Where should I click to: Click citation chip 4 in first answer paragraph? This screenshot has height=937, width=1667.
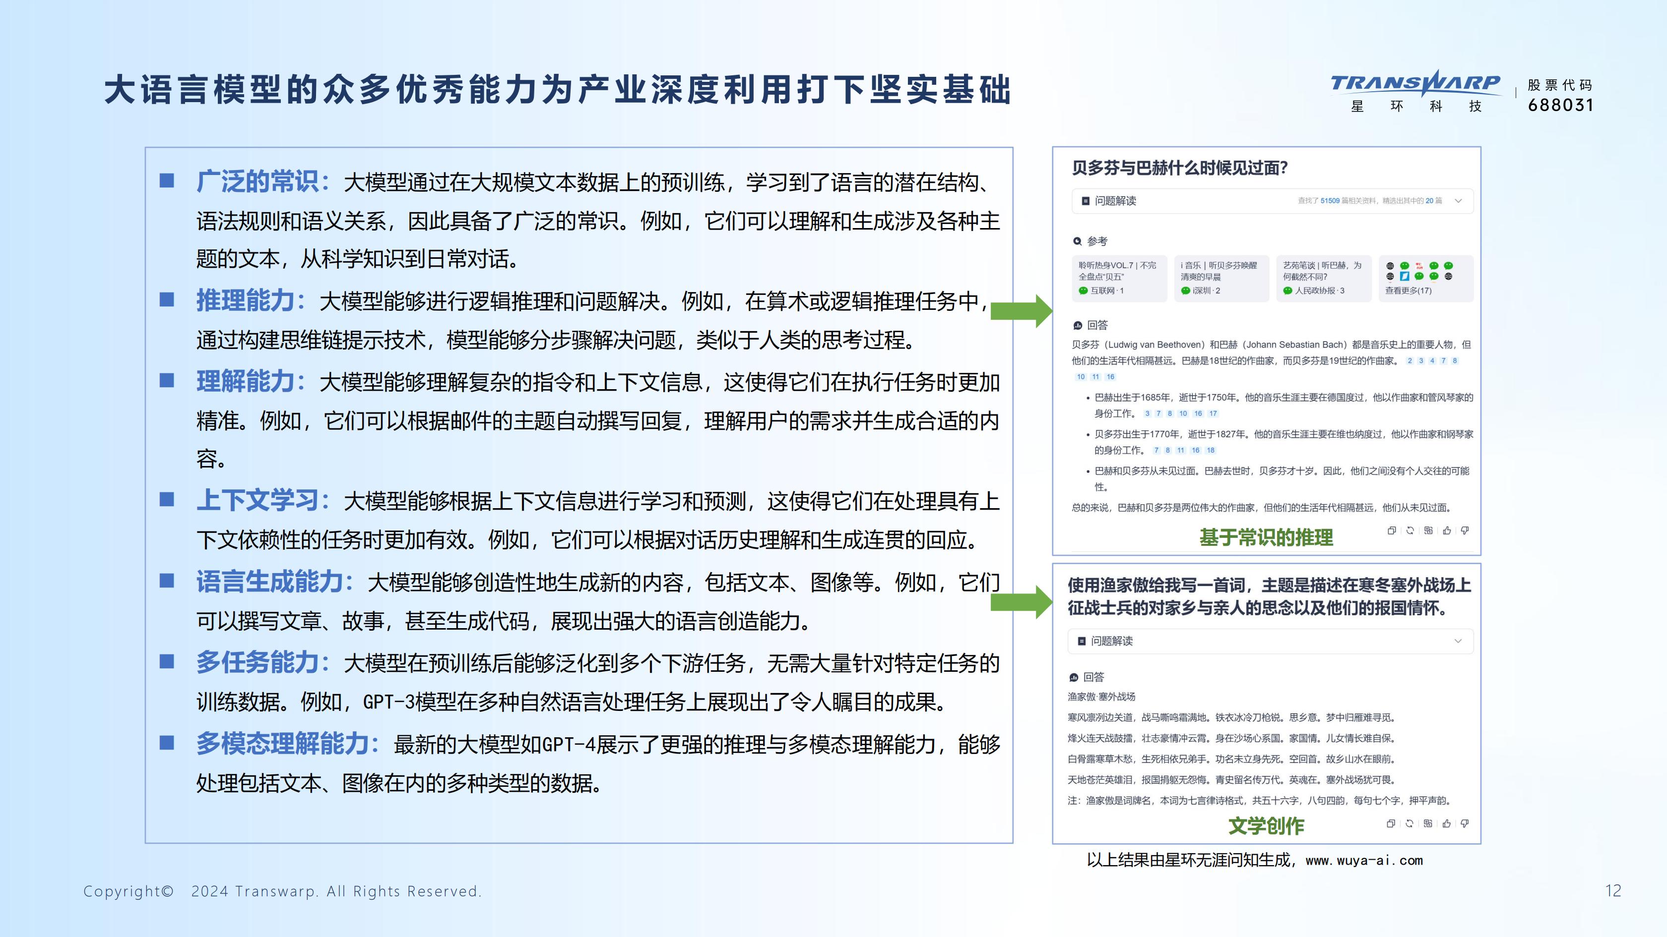[1432, 361]
